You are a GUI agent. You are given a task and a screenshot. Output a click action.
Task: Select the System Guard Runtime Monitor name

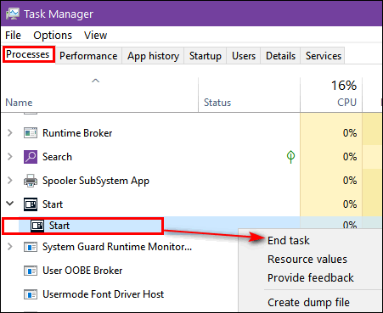coord(117,247)
